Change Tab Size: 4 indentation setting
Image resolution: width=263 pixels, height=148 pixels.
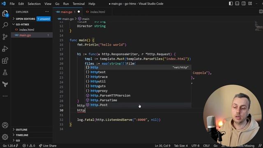click(181, 146)
